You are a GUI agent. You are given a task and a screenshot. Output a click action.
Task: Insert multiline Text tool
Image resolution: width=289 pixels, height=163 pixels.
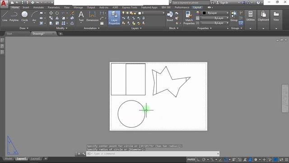point(81,16)
